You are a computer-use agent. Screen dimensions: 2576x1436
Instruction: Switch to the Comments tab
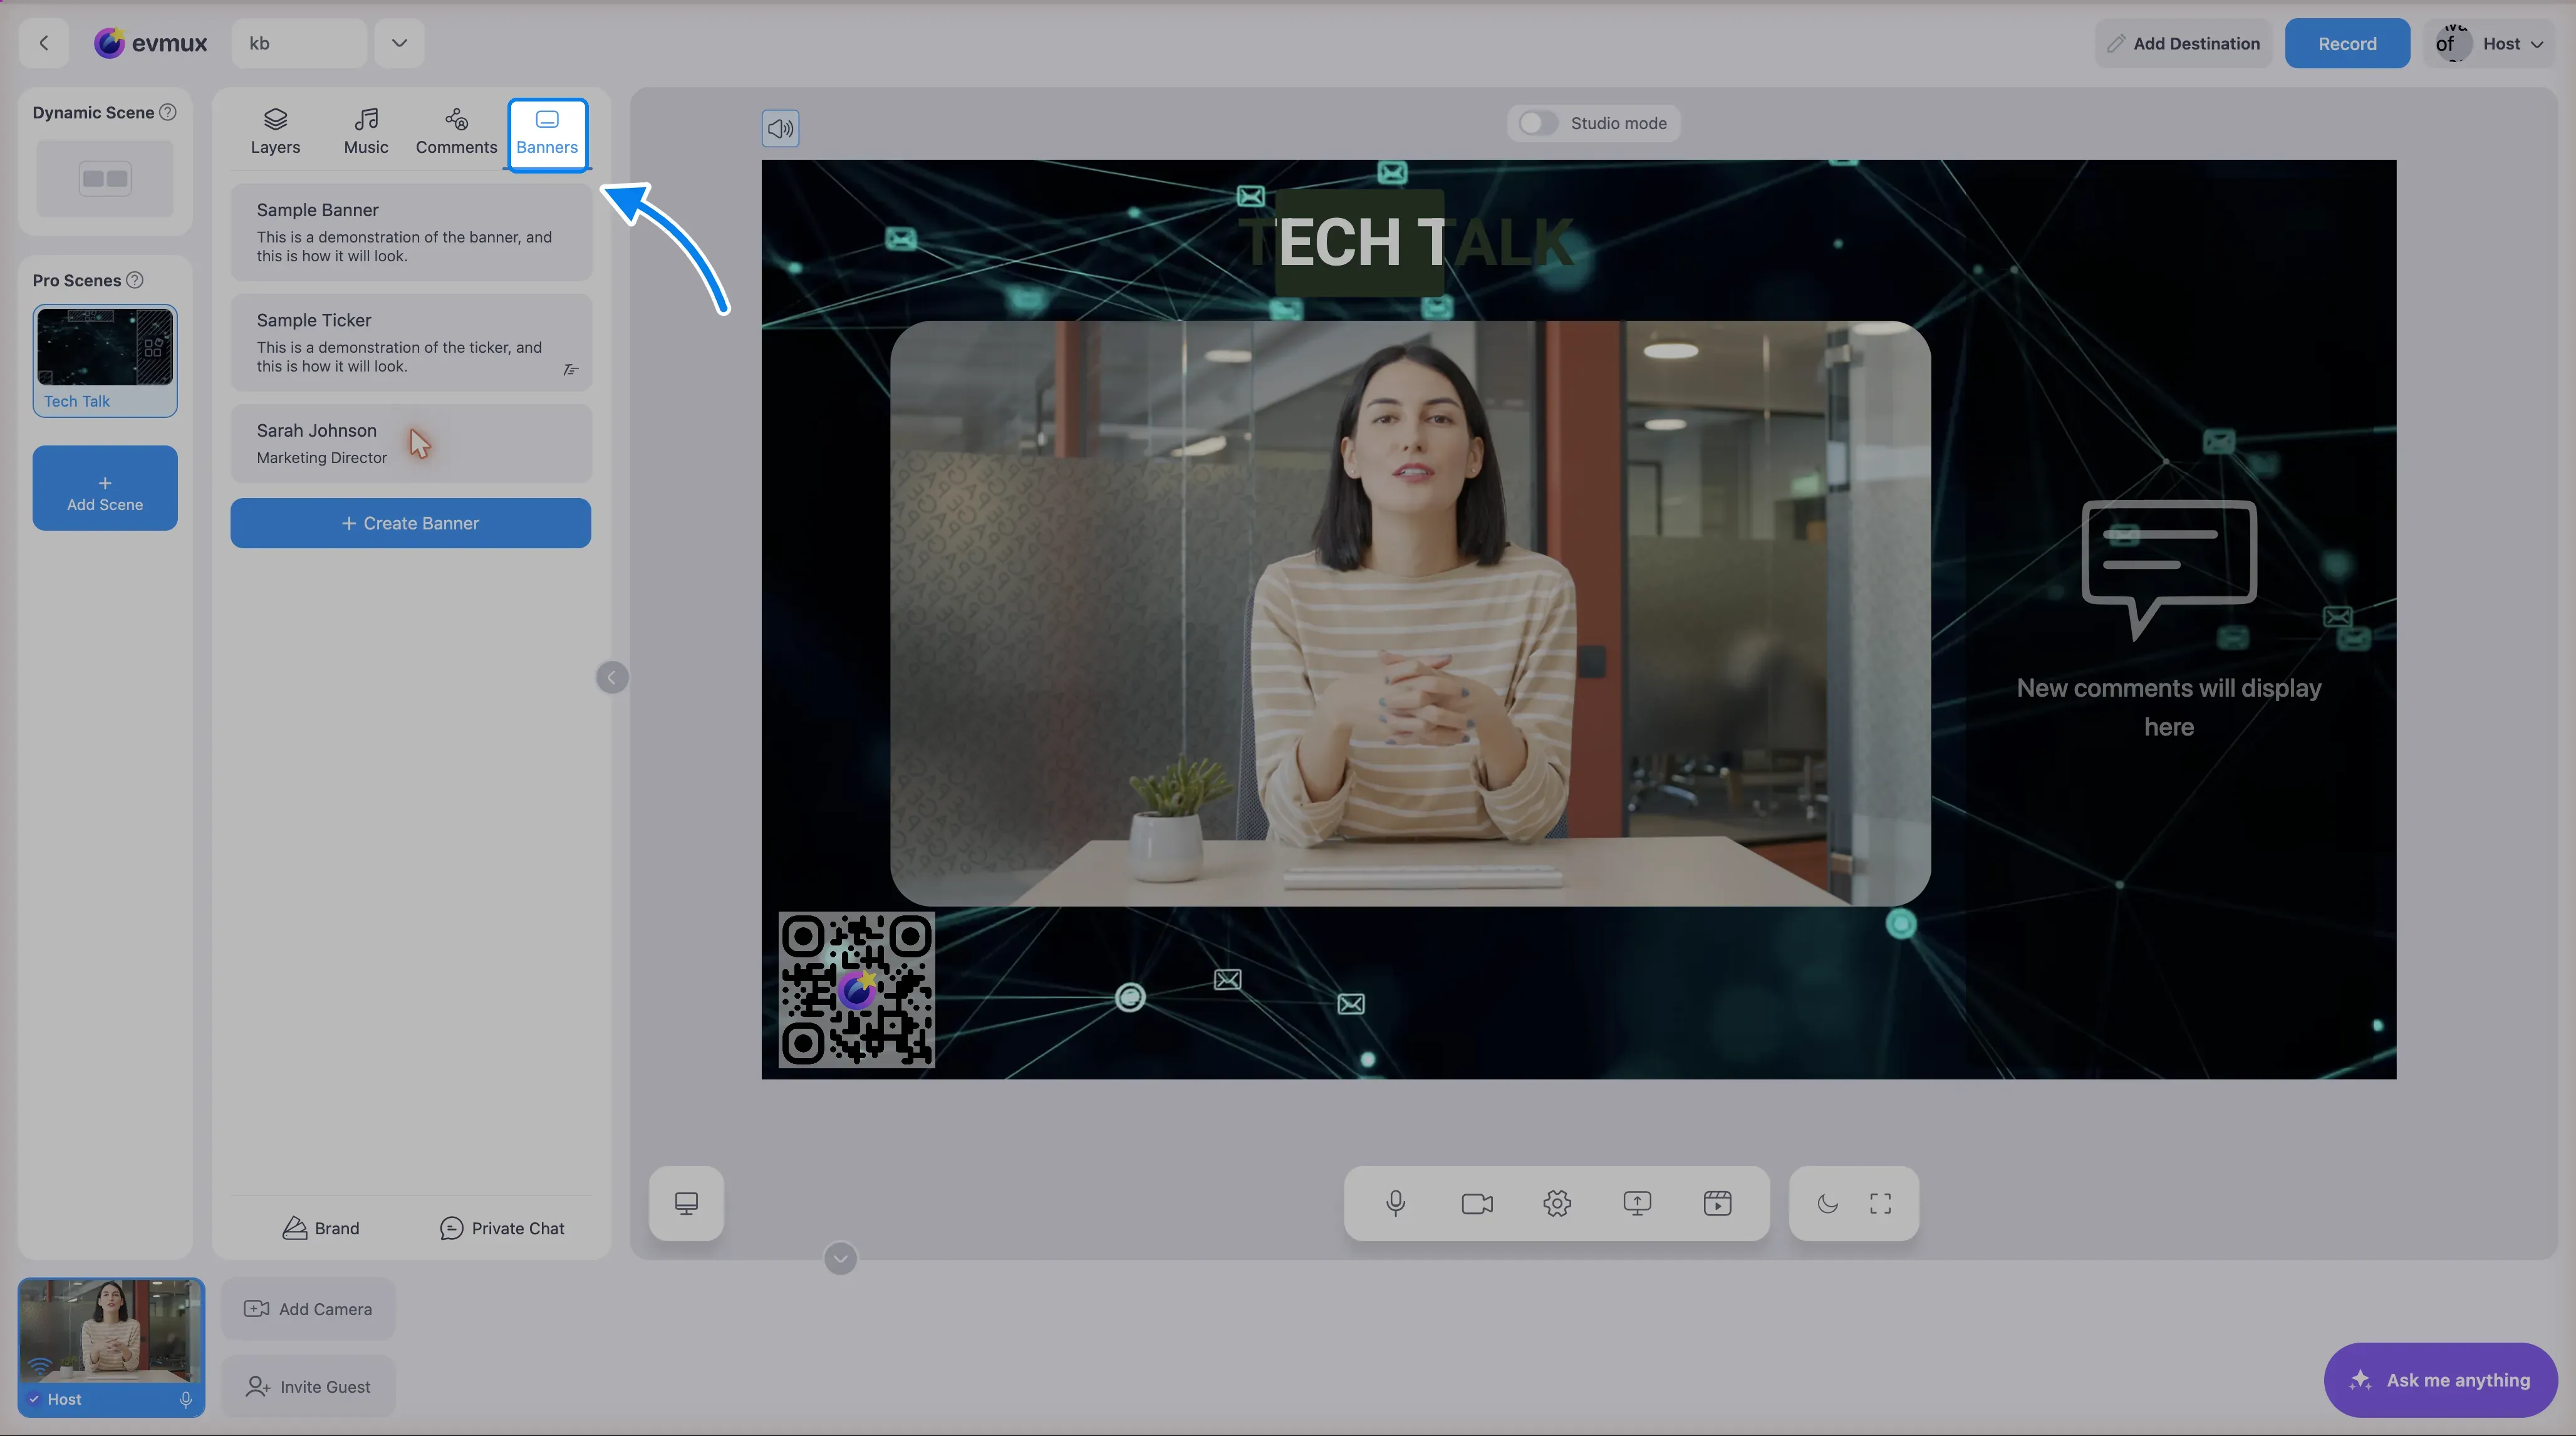pos(456,132)
